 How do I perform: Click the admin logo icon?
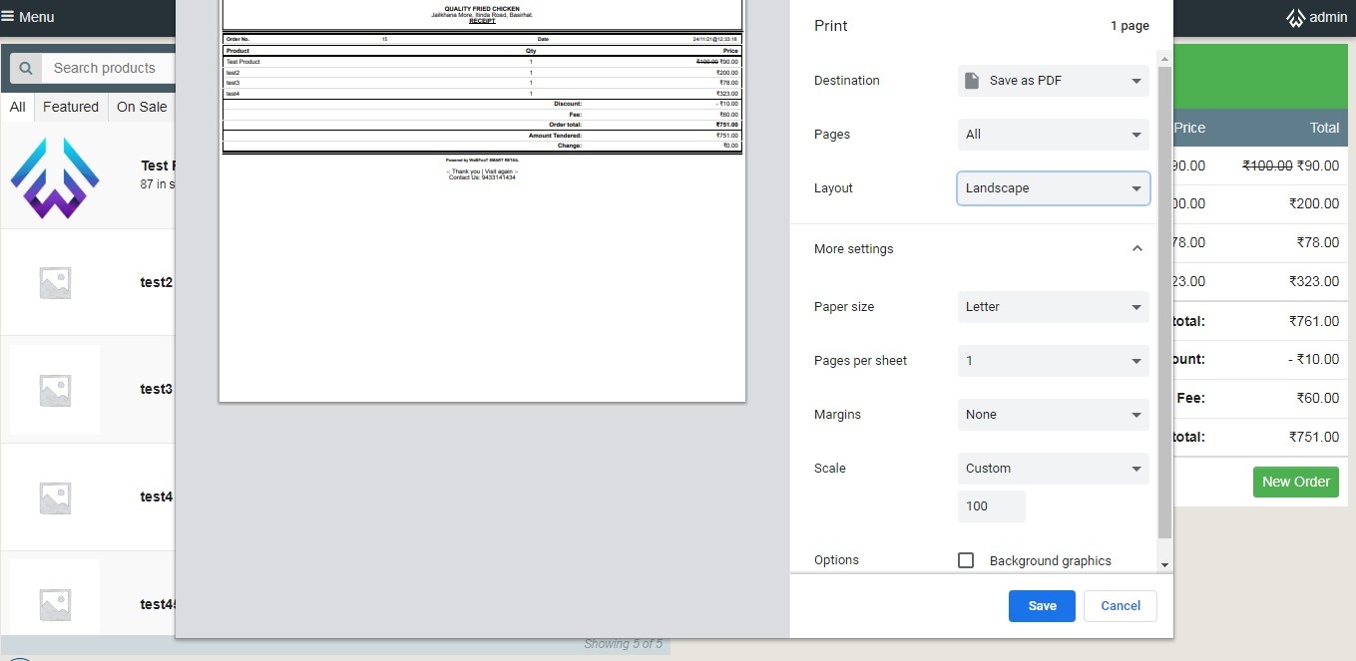point(1295,18)
